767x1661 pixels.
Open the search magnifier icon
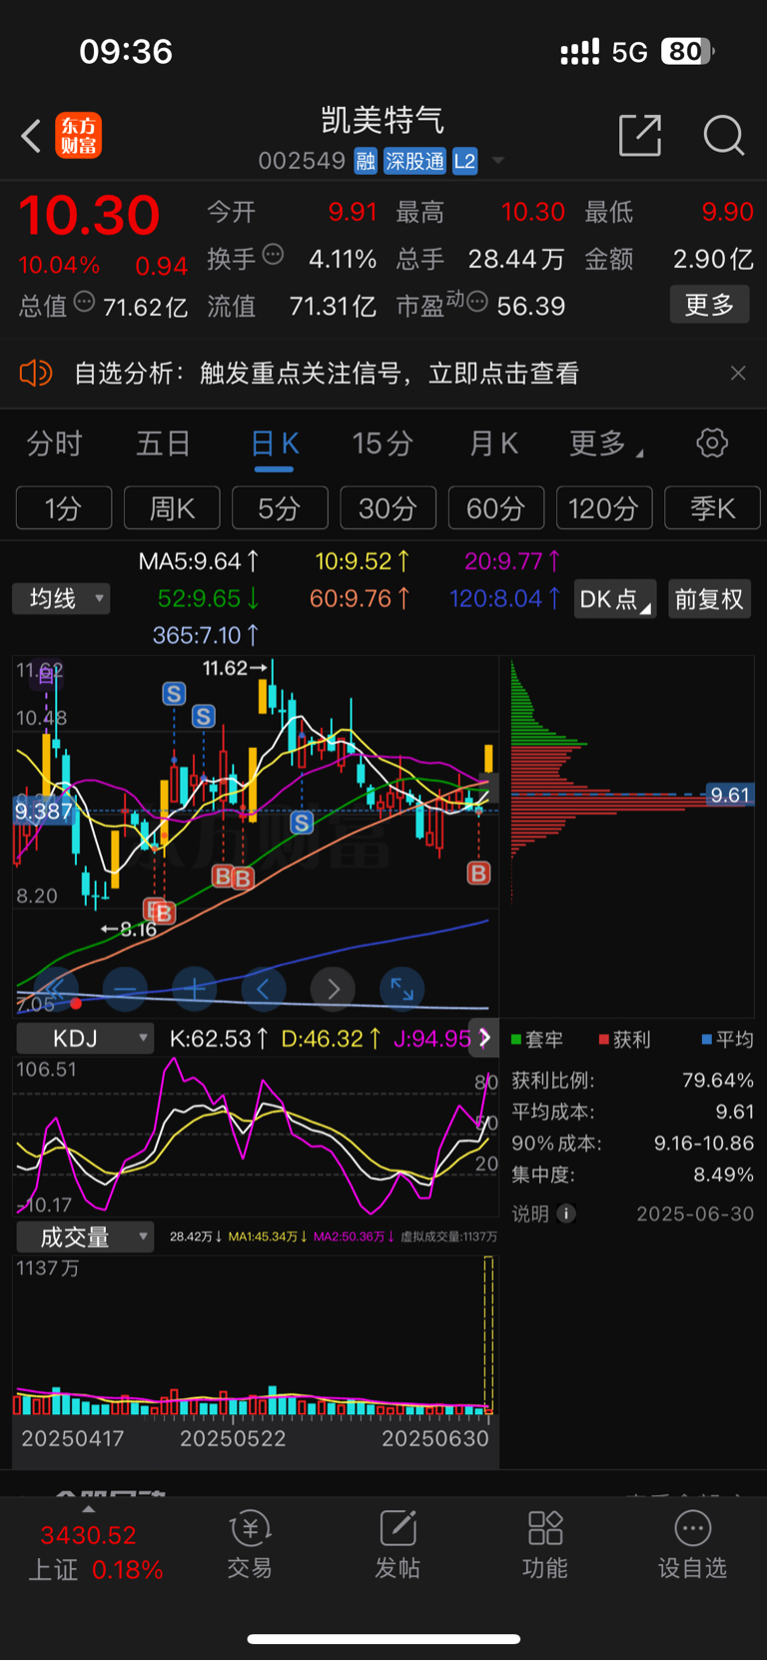[x=723, y=135]
